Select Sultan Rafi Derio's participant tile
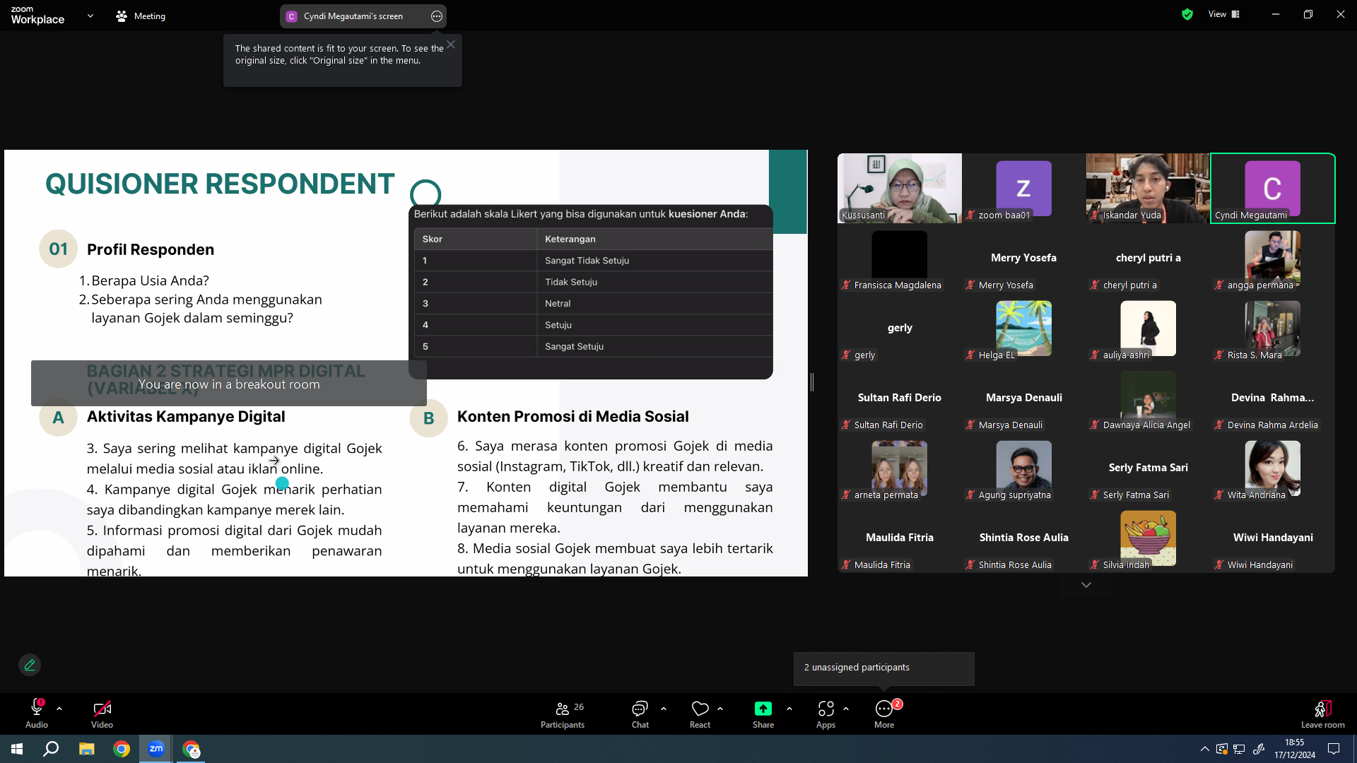Screen dimensions: 1357x763 tap(900, 398)
